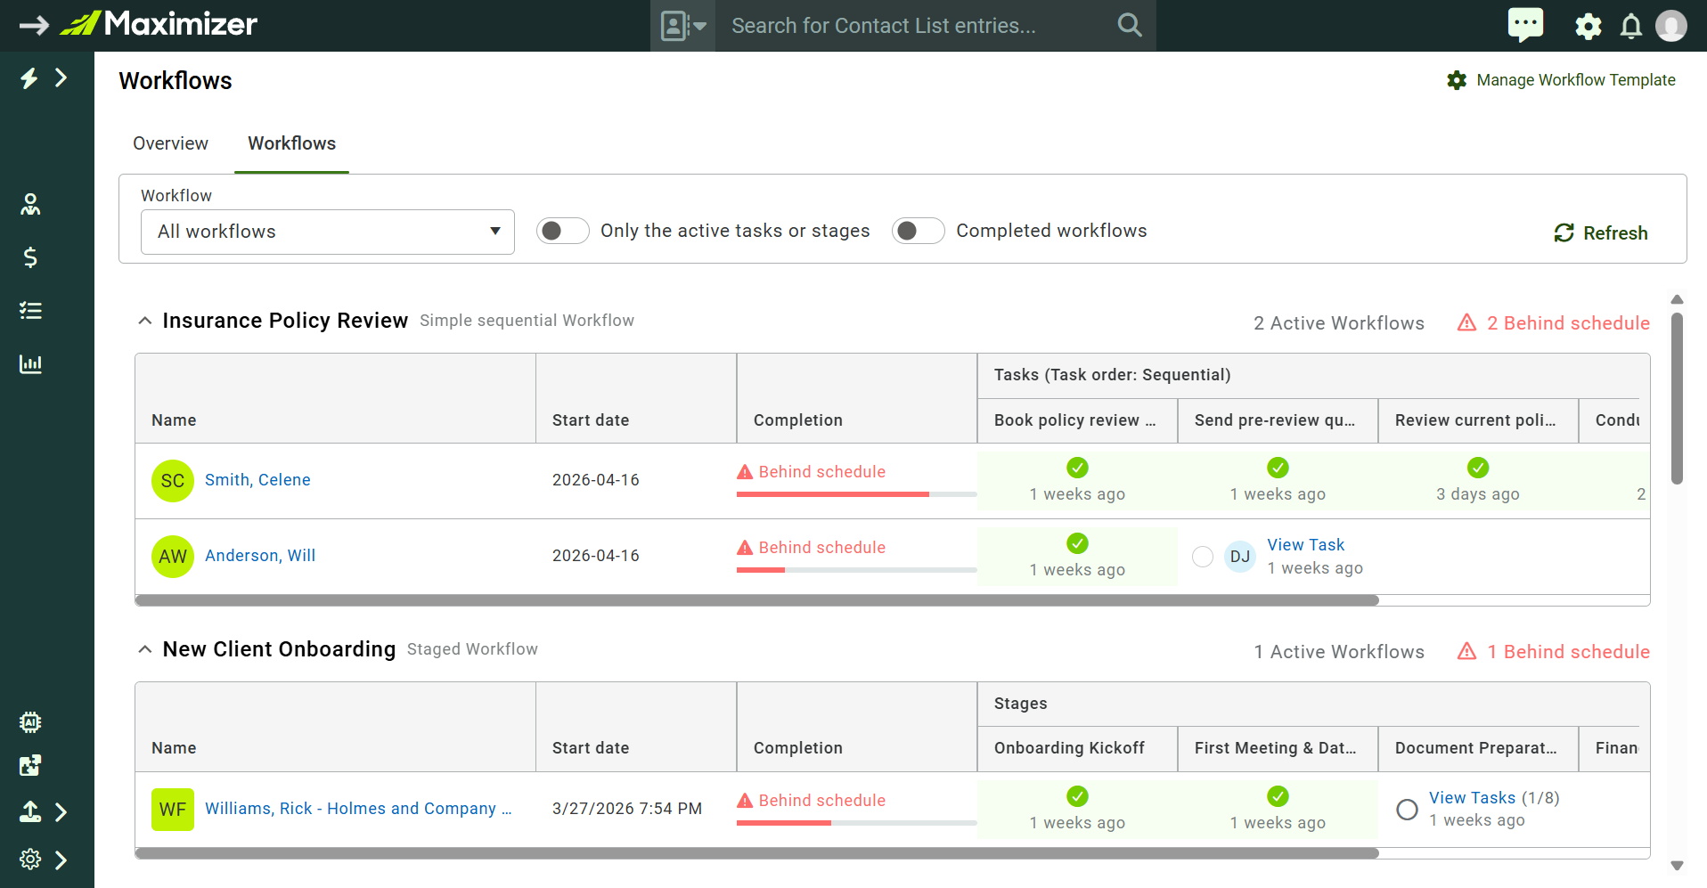The image size is (1707, 888).
Task: Open the top bar settings gear
Action: tap(1589, 26)
